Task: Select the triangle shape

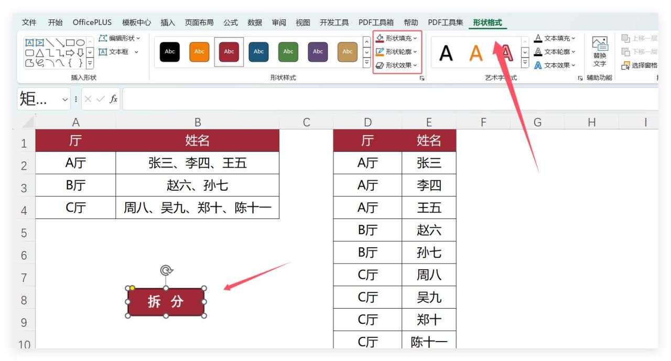Action: (x=39, y=52)
